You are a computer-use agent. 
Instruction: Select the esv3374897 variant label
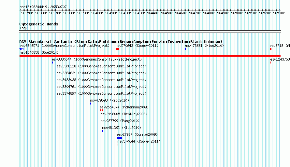pos(101,93)
